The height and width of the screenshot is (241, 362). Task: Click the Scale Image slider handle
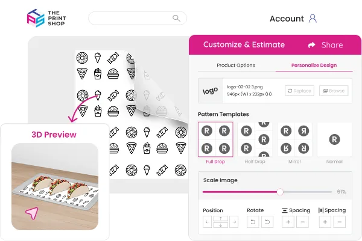(280, 192)
